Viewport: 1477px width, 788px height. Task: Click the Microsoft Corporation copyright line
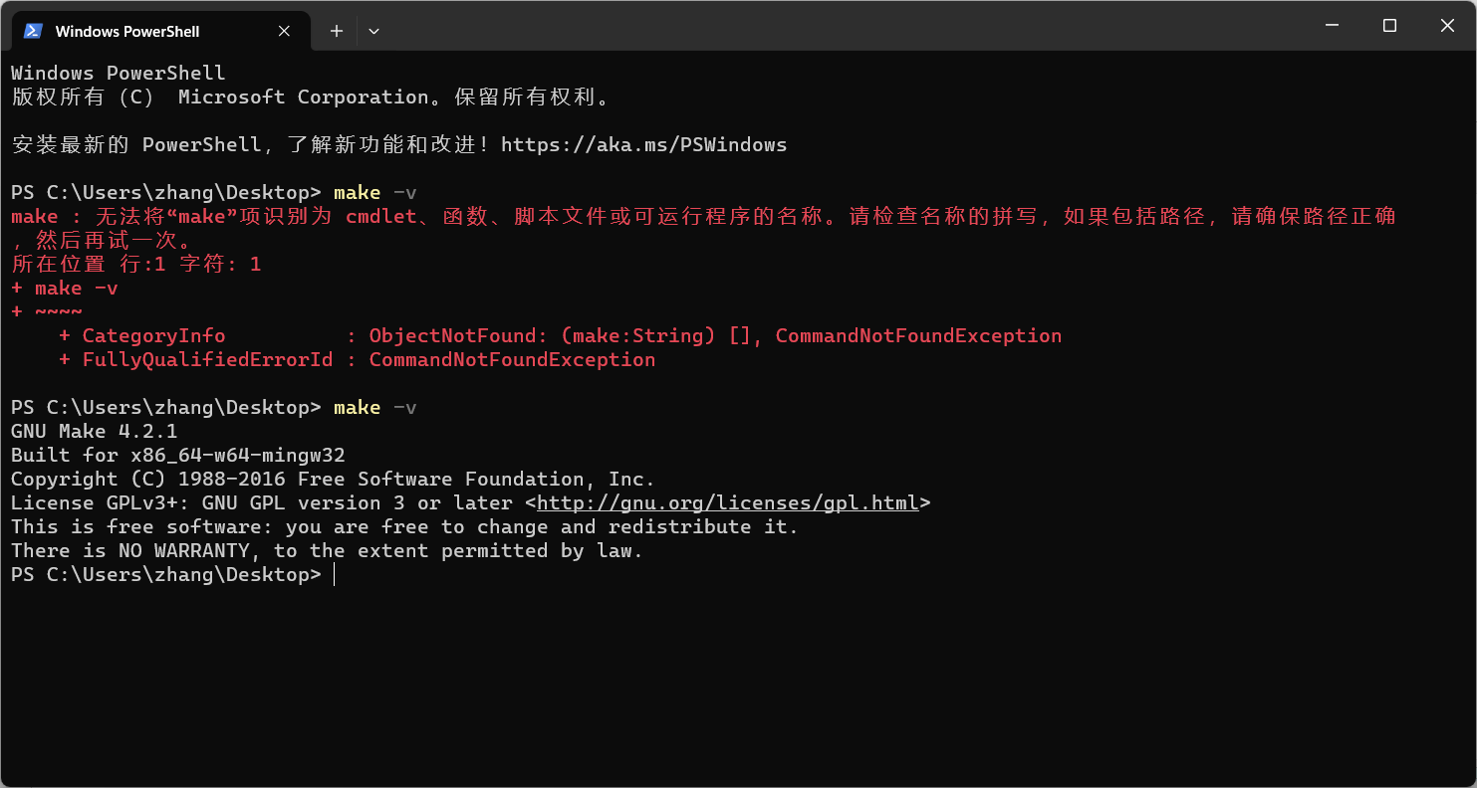click(x=310, y=97)
